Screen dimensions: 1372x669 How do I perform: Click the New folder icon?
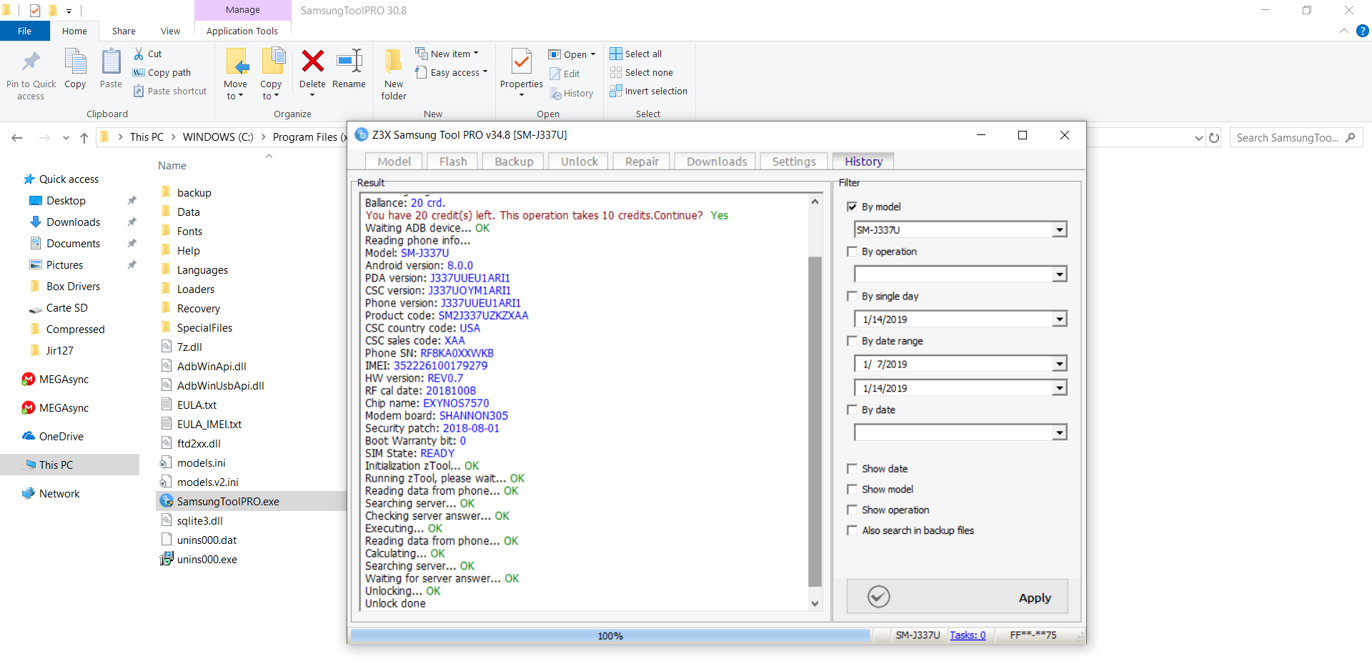point(393,61)
